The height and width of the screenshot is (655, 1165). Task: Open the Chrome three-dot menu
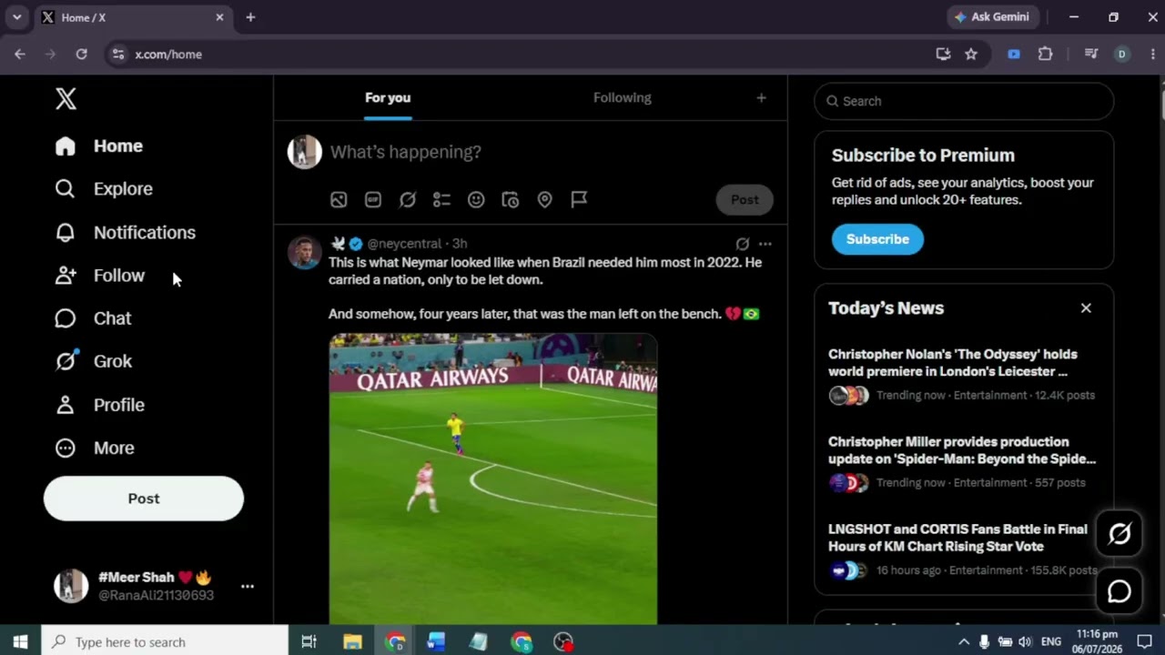[x=1151, y=55]
